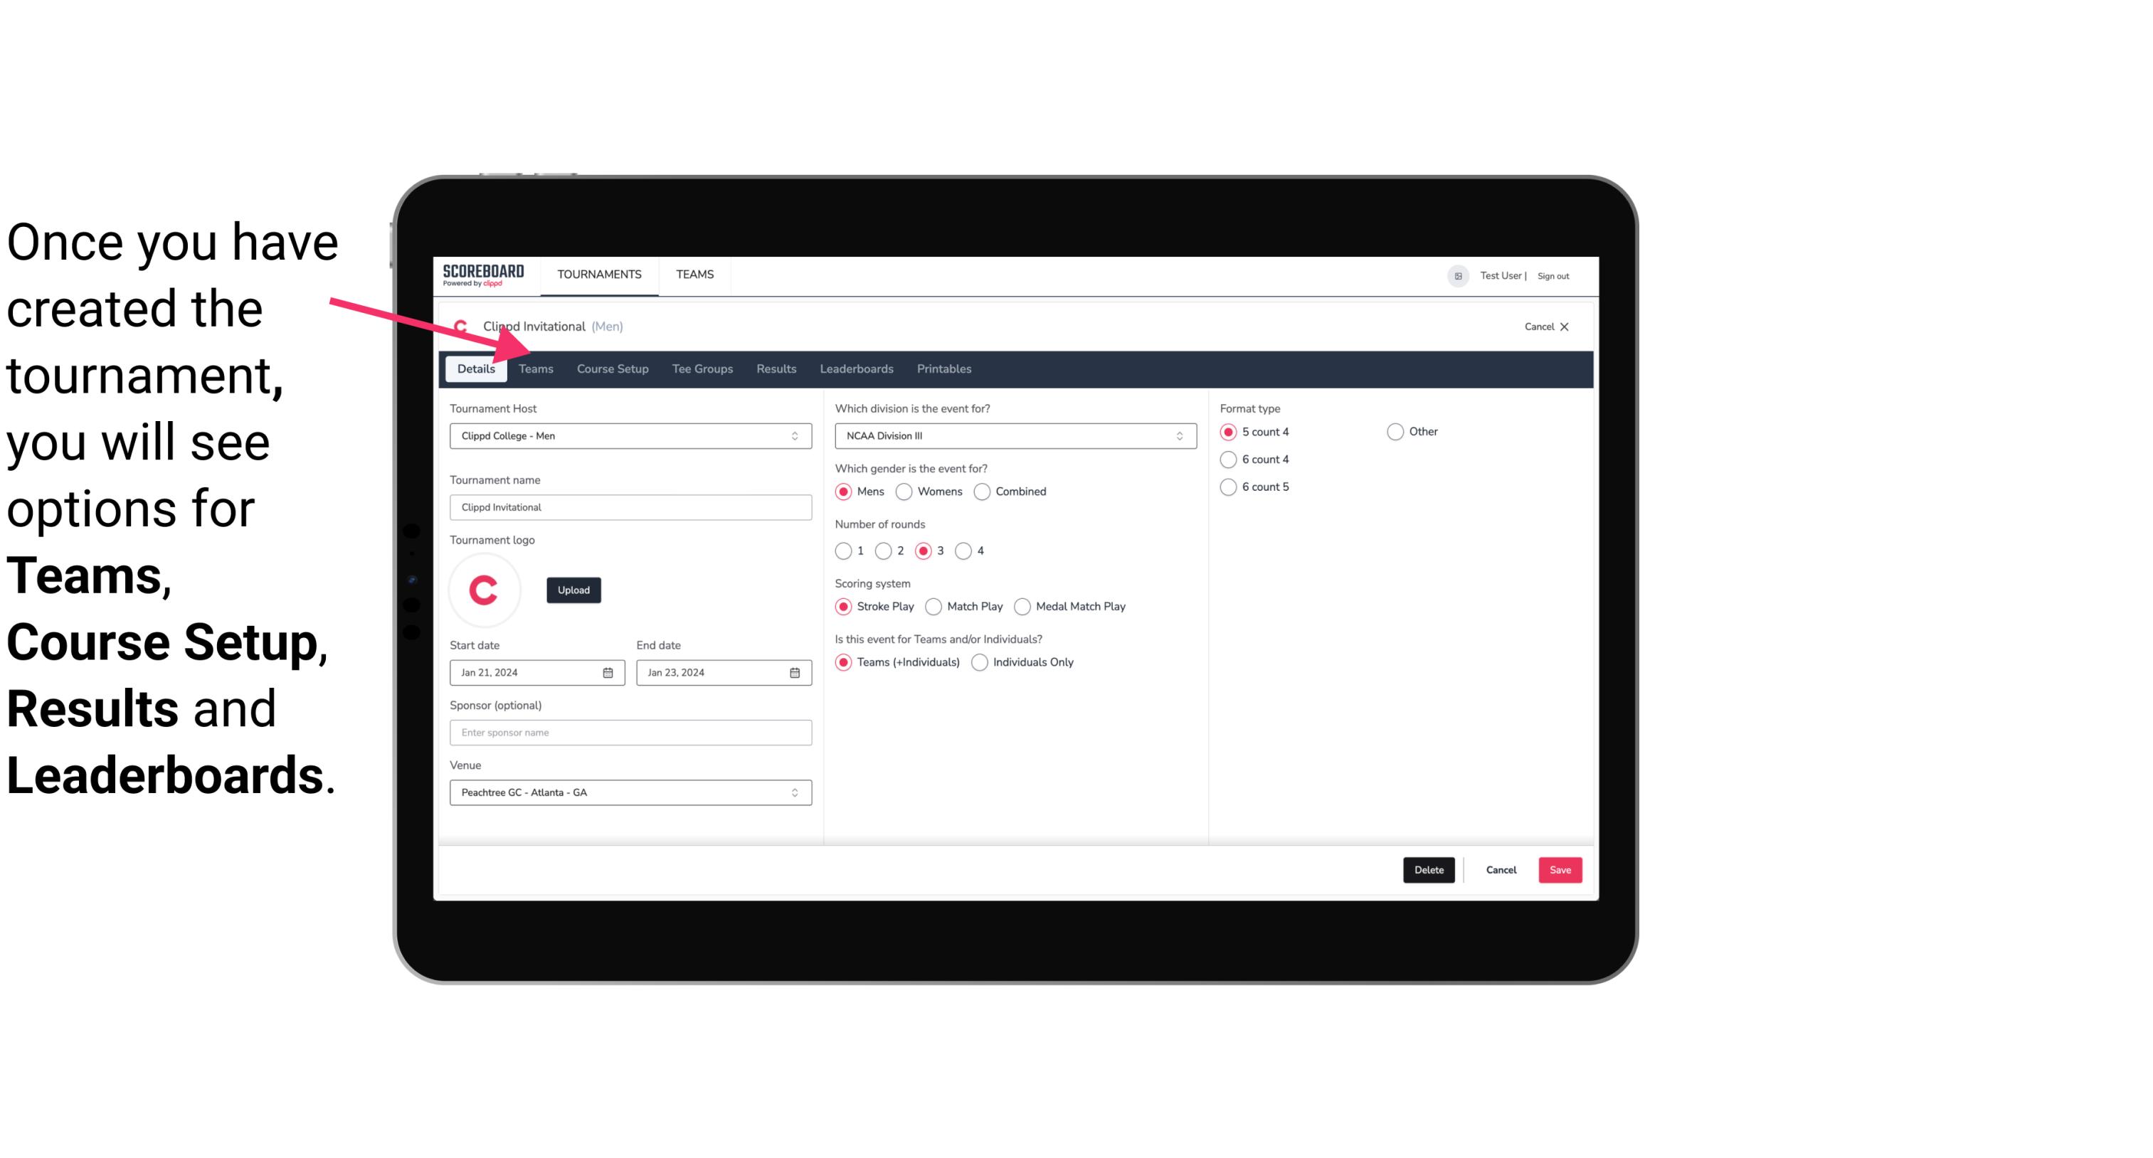2153x1158 pixels.
Task: Click the Delete tournament button
Action: tap(1426, 868)
